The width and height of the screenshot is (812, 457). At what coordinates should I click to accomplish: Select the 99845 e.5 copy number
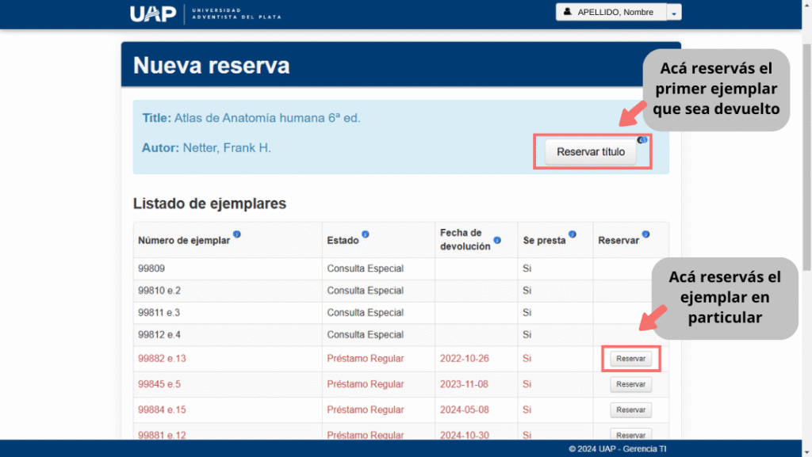(159, 385)
